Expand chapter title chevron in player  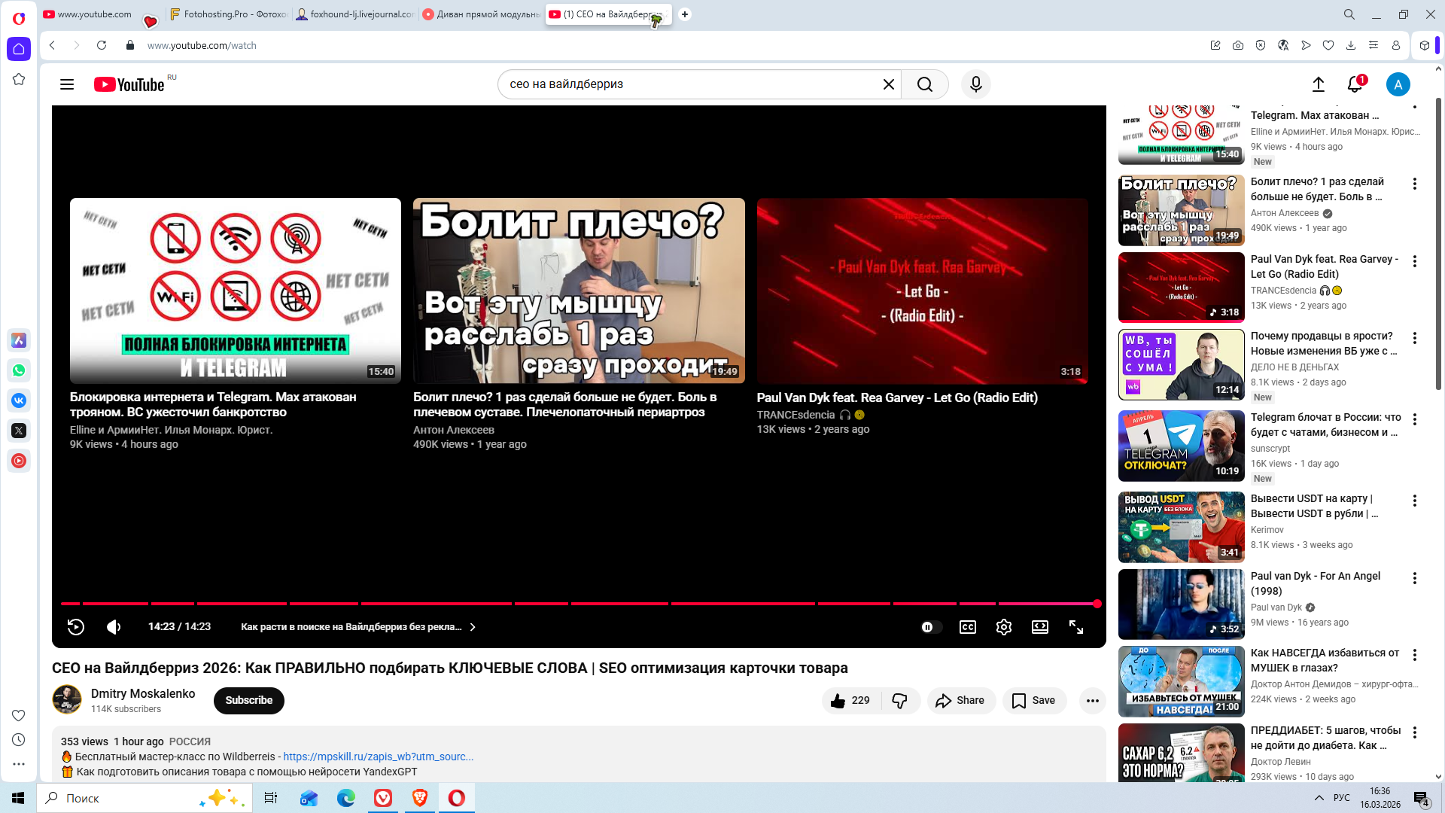click(x=473, y=627)
